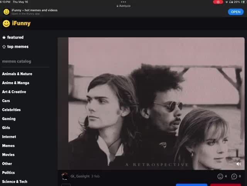Tap the three dots above address bar
The height and width of the screenshot is (186, 247).
click(123, 2)
